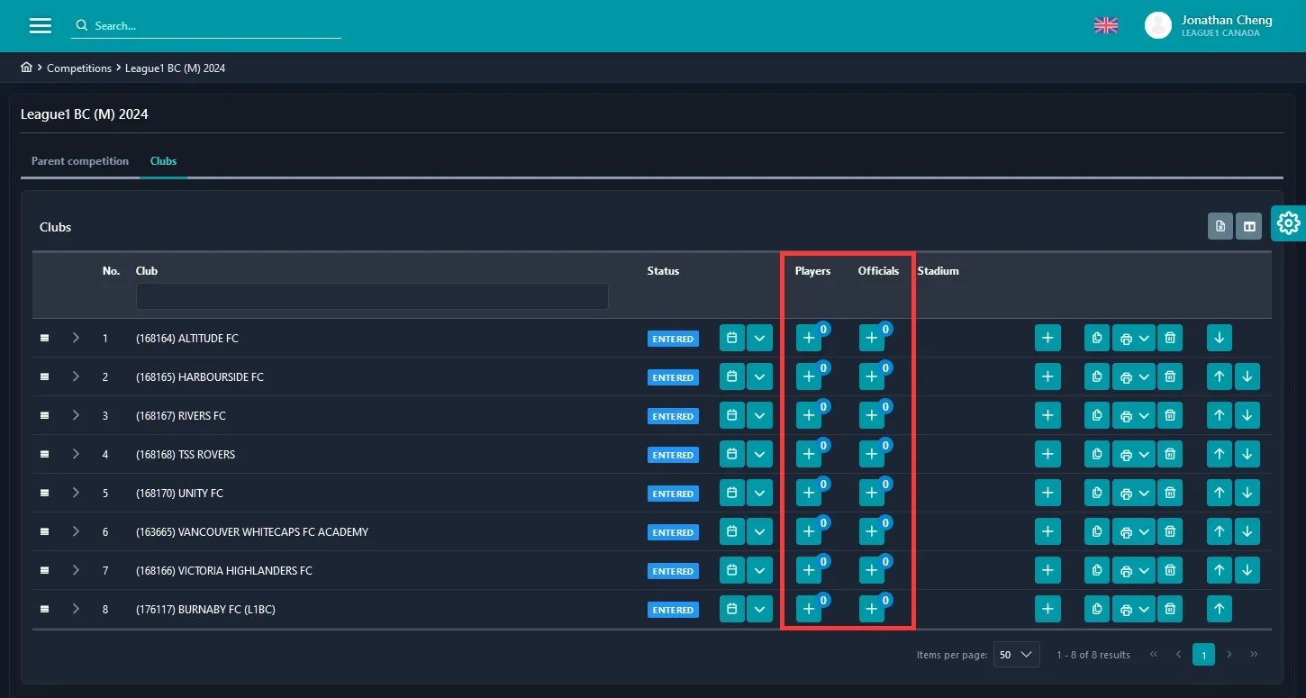Open calendar for ALTITUDE FC
The height and width of the screenshot is (698, 1306).
tap(732, 338)
